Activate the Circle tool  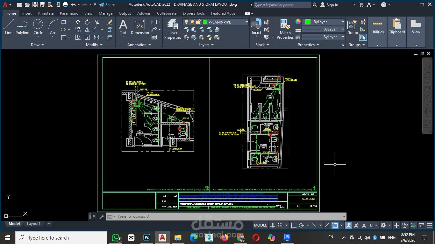pos(38,27)
